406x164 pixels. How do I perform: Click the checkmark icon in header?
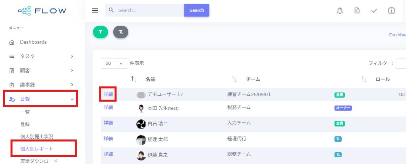(374, 11)
